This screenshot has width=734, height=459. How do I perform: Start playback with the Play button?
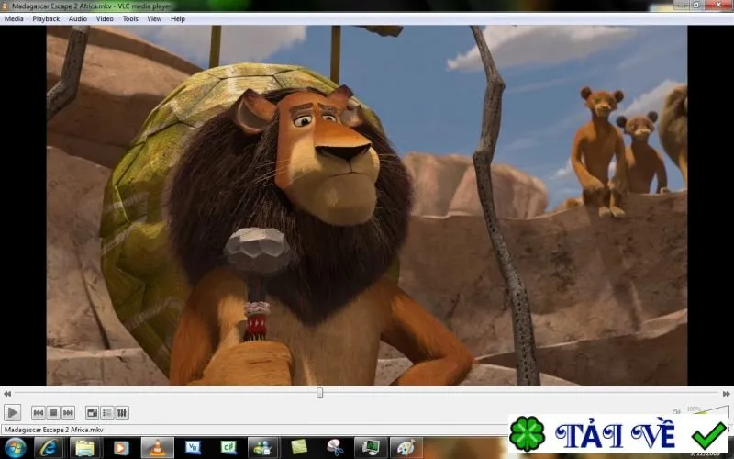pyautogui.click(x=12, y=412)
